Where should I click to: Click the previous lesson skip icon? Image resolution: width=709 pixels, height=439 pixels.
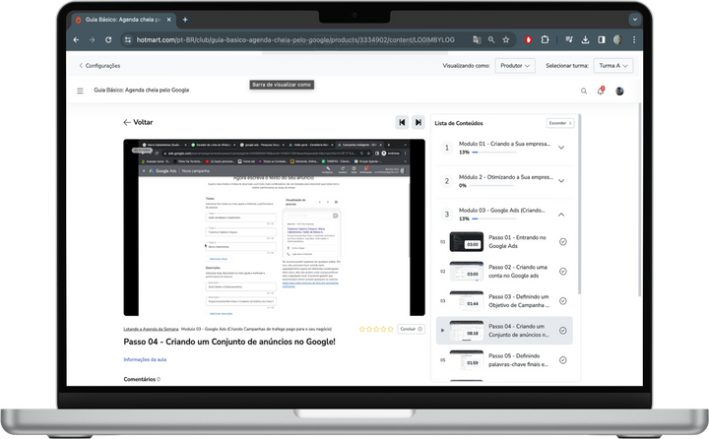pos(402,122)
